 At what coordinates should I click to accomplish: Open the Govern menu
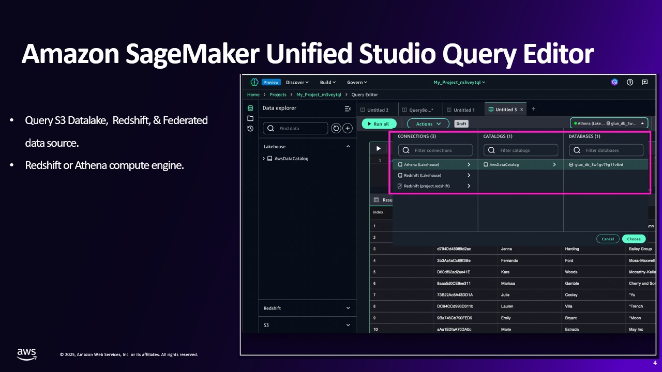pyautogui.click(x=357, y=82)
